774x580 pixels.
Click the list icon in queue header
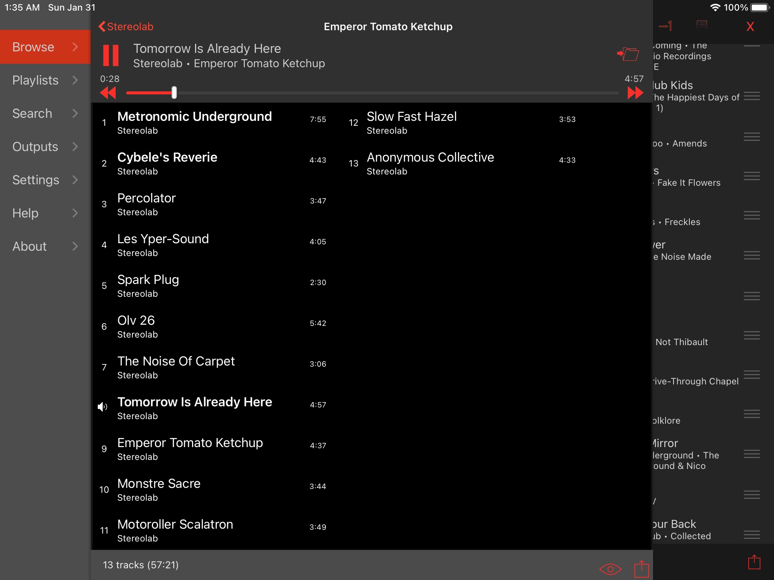[702, 25]
